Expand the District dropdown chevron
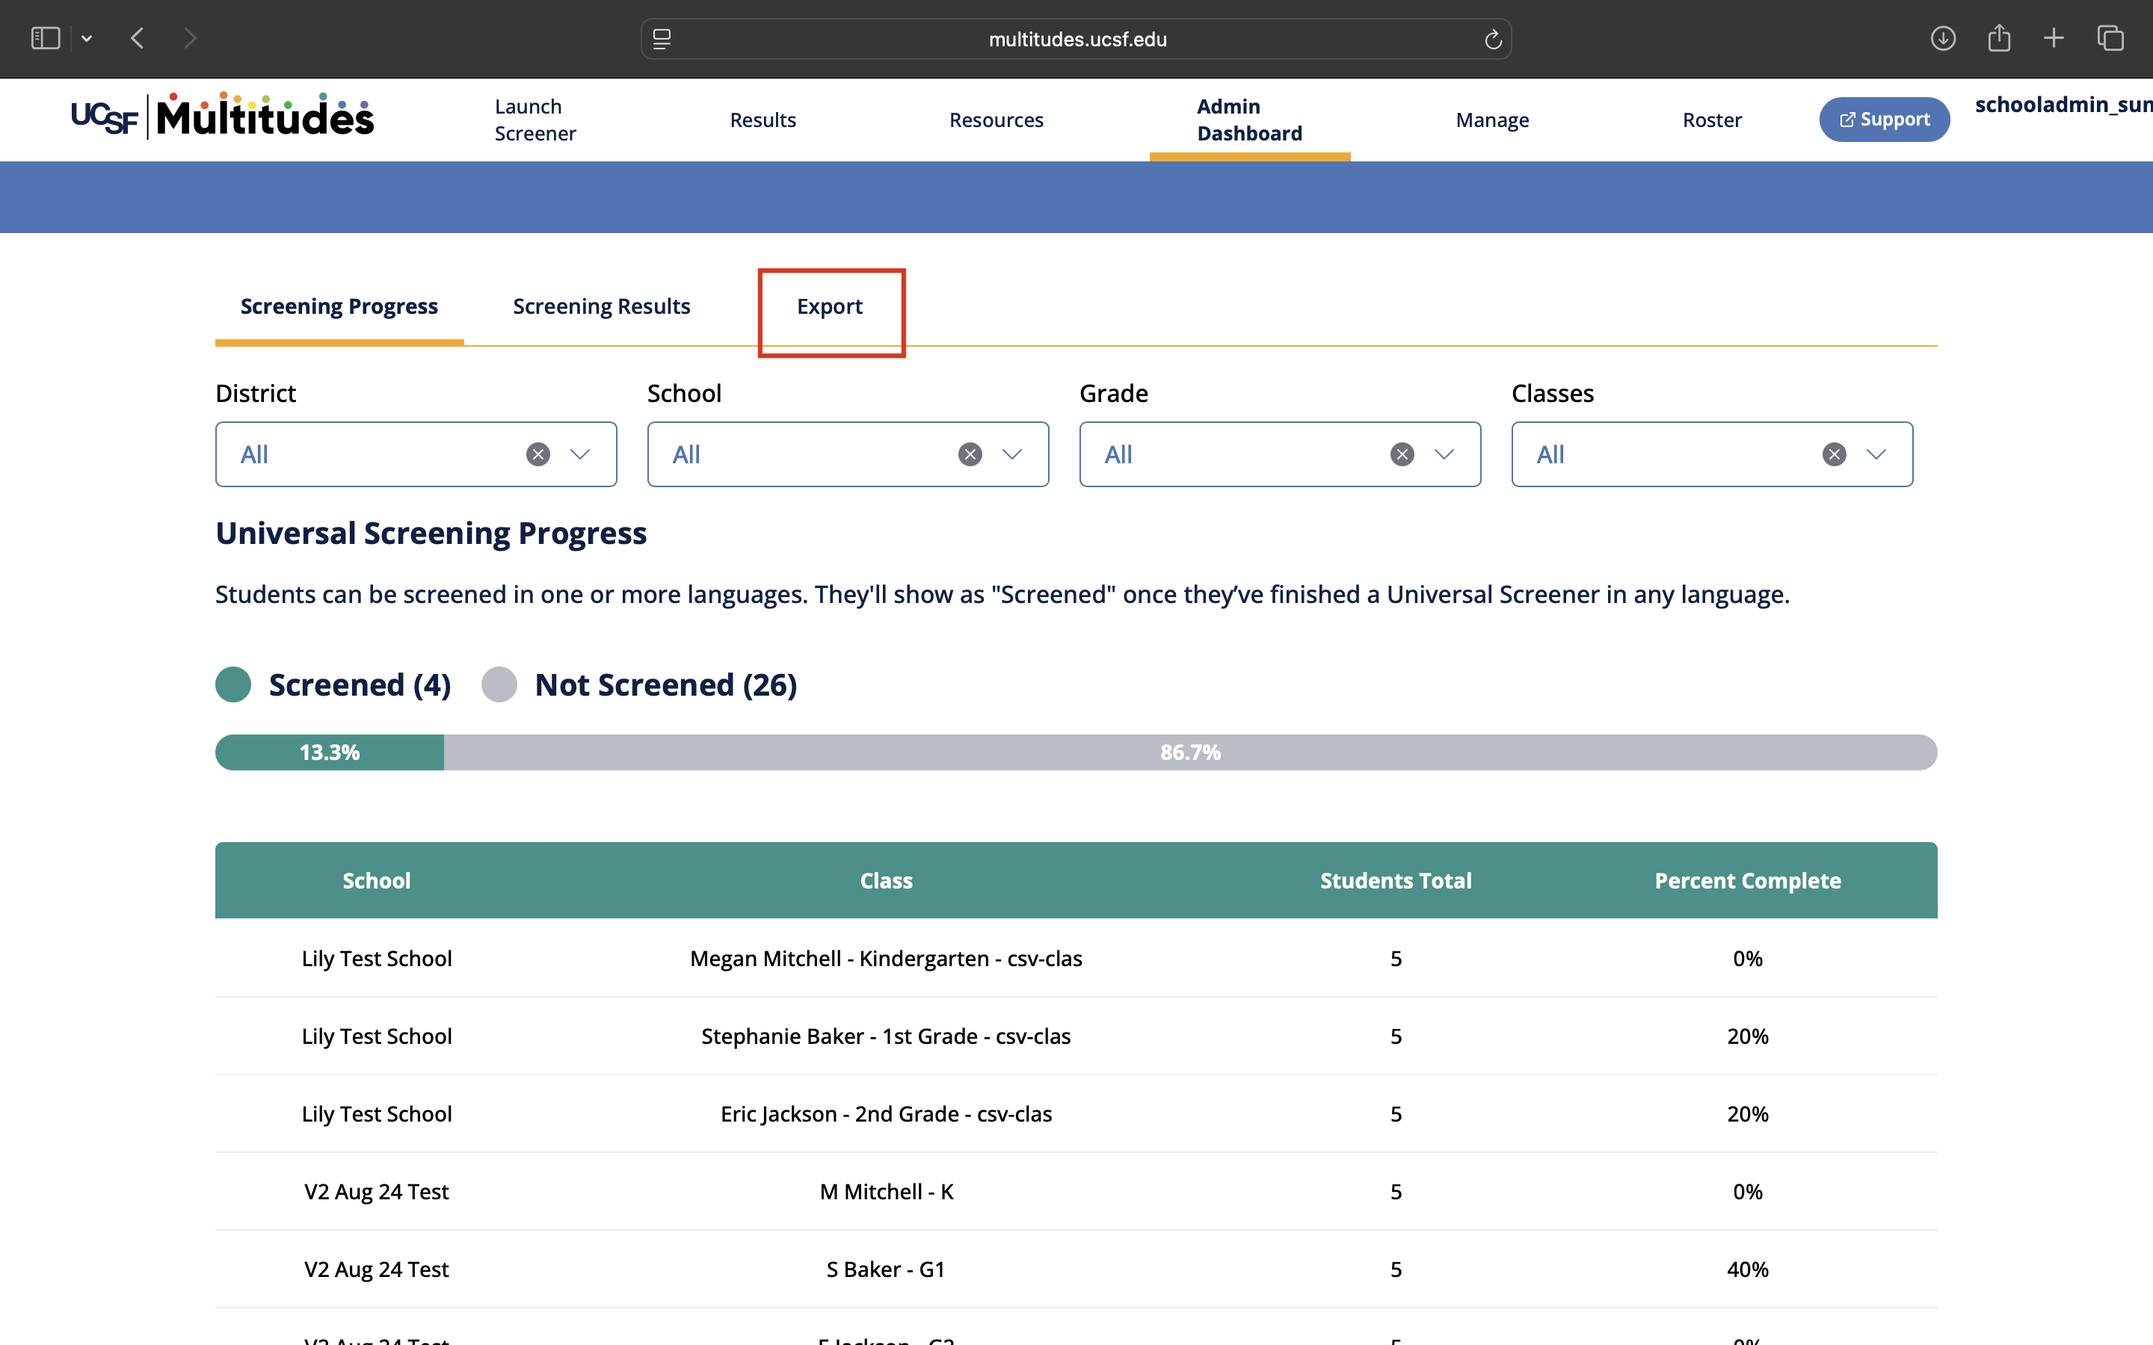2153x1345 pixels. (580, 454)
